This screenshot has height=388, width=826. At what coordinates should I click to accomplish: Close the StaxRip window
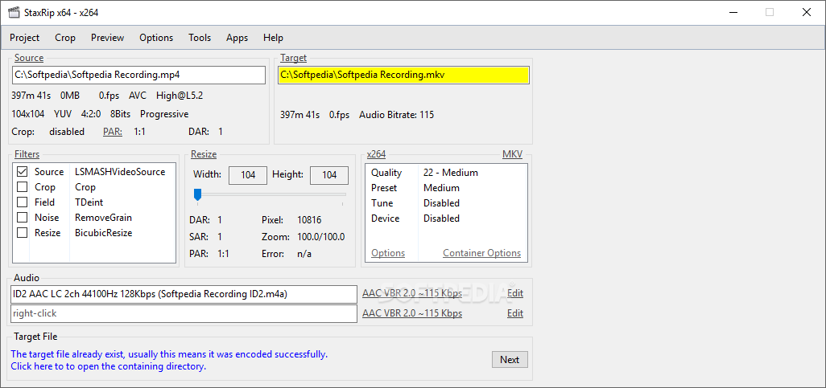pos(807,13)
